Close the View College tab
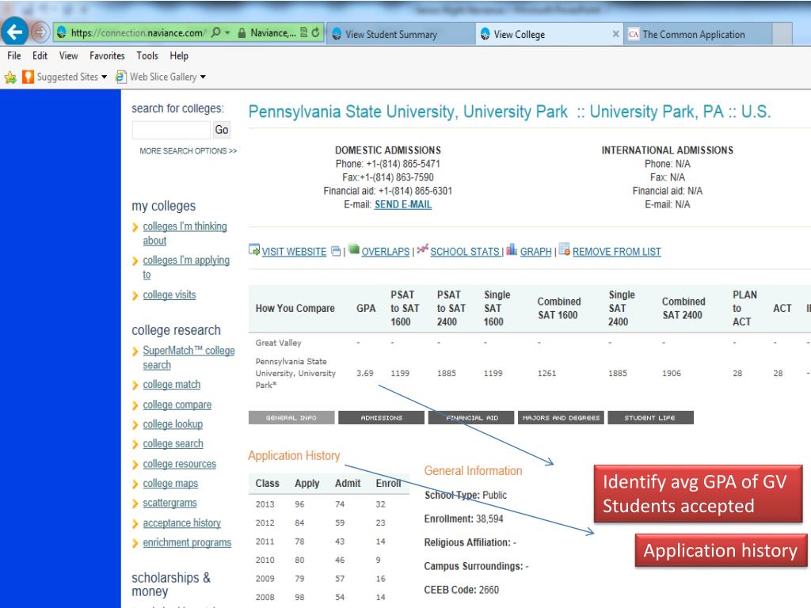This screenshot has height=608, width=811. (x=615, y=34)
